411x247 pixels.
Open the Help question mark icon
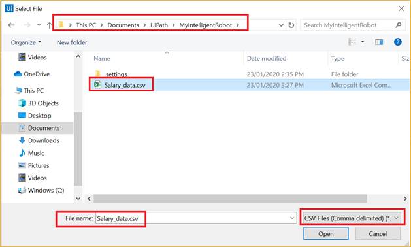tap(397, 42)
